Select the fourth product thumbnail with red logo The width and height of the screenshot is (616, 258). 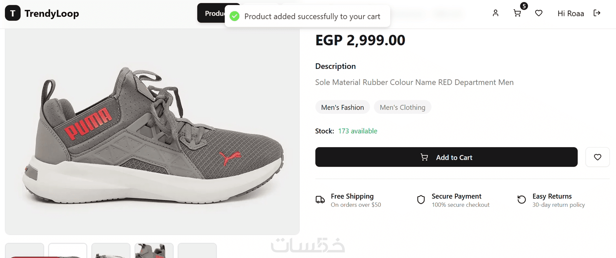click(154, 251)
